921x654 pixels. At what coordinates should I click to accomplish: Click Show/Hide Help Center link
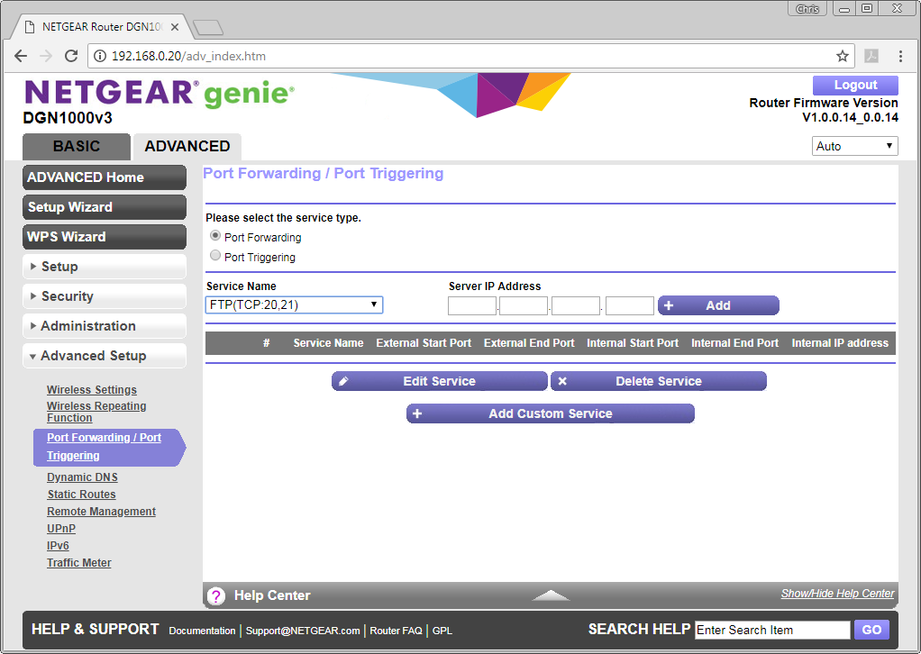(x=837, y=594)
